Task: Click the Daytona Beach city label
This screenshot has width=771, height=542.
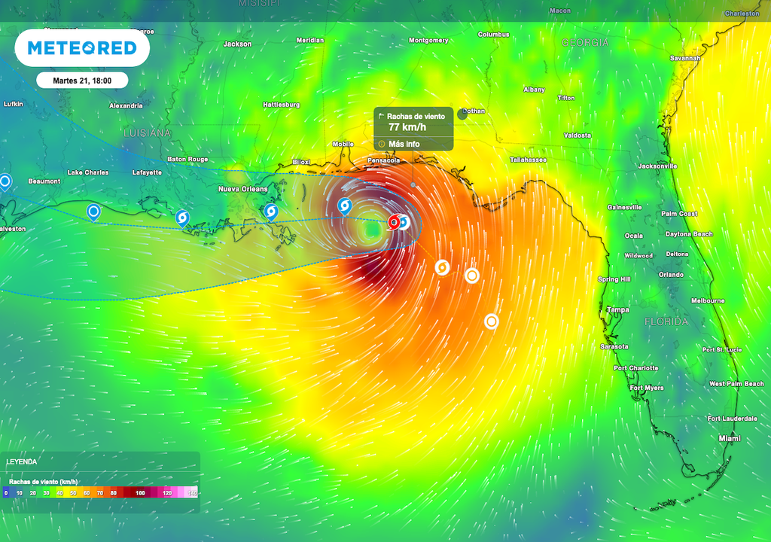Action: tap(689, 234)
